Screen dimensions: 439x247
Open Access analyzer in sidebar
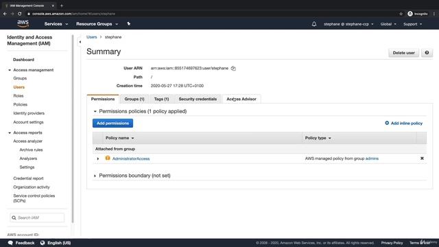point(27,141)
